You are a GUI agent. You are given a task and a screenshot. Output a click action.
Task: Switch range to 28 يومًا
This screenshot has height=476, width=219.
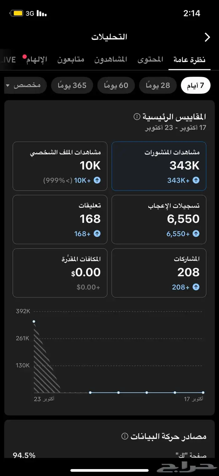coord(158,85)
